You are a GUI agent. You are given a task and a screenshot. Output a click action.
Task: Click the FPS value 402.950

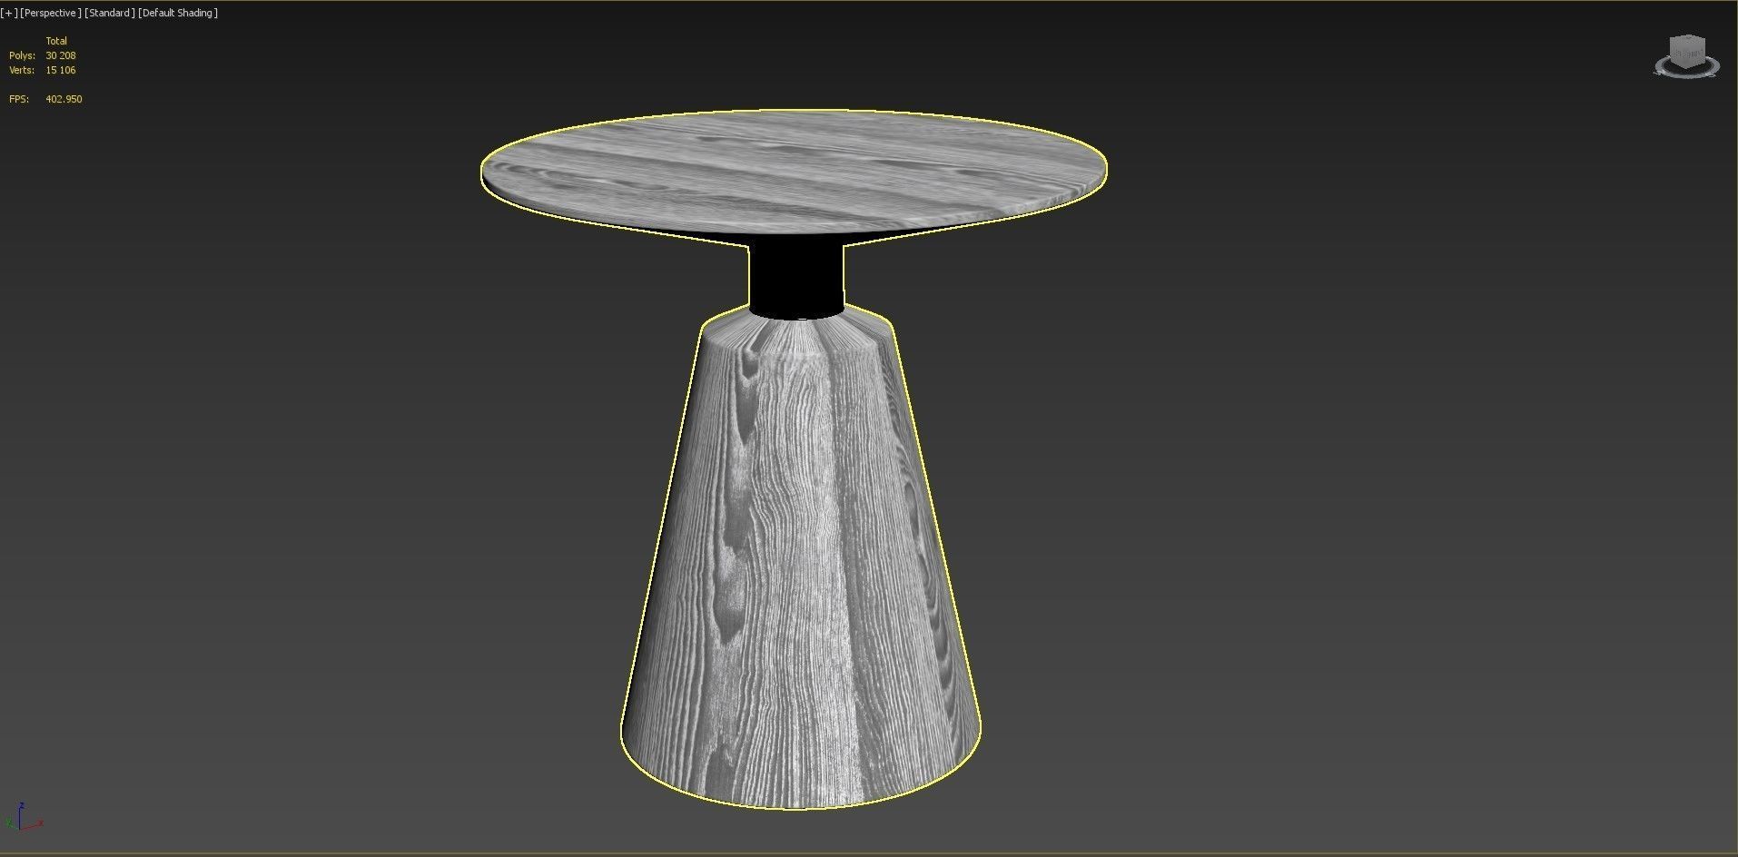point(64,99)
